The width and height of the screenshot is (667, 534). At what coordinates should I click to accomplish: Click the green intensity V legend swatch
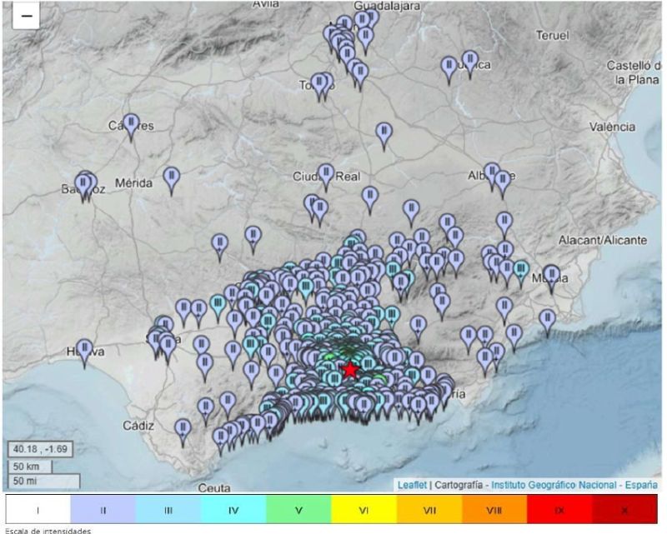298,510
